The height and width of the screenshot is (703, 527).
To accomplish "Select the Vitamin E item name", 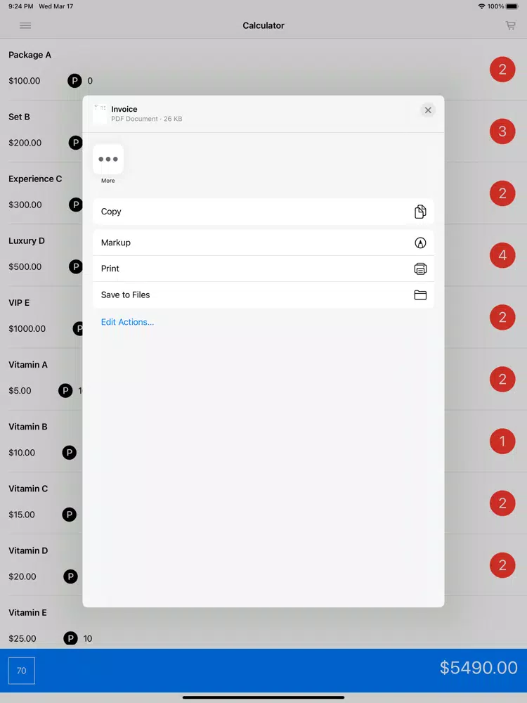I will [x=27, y=612].
